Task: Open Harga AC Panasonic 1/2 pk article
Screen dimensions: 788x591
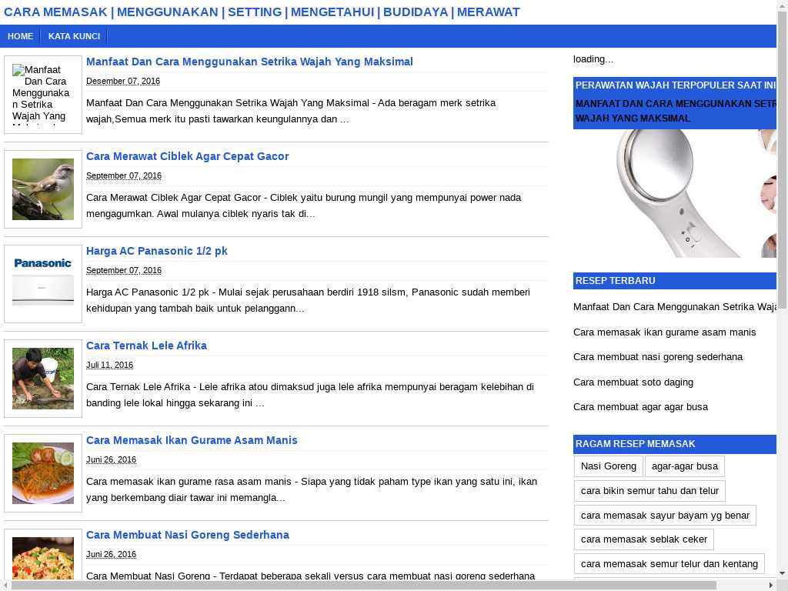Action: click(157, 251)
